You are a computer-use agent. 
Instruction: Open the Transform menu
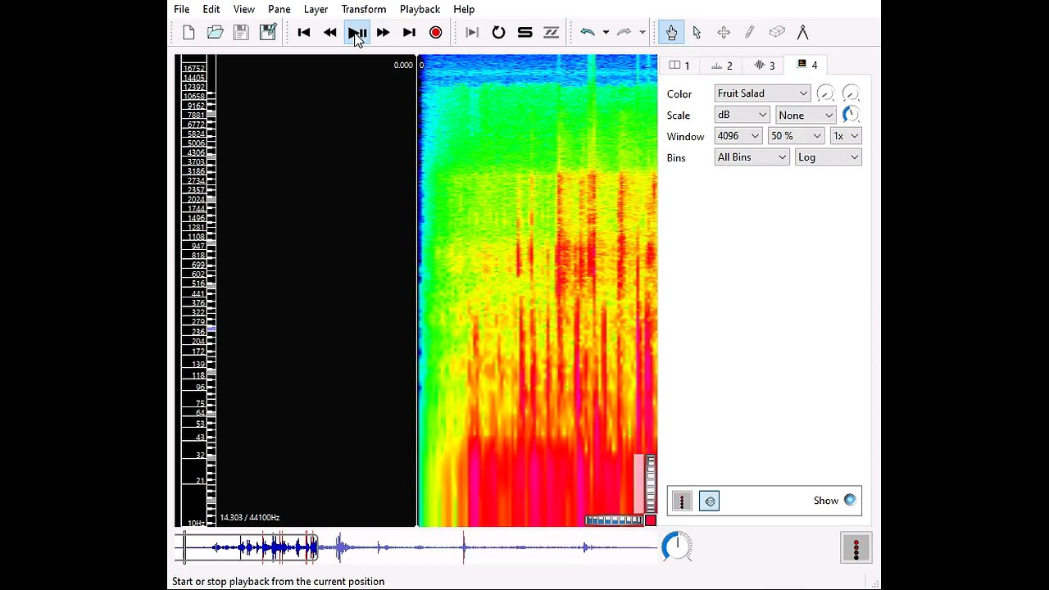click(x=363, y=9)
